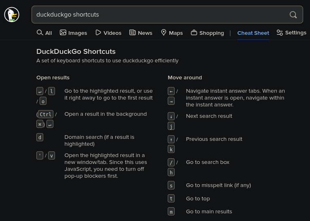This screenshot has height=221, width=310.
Task: Click the 'Open results' section heading
Action: (53, 78)
